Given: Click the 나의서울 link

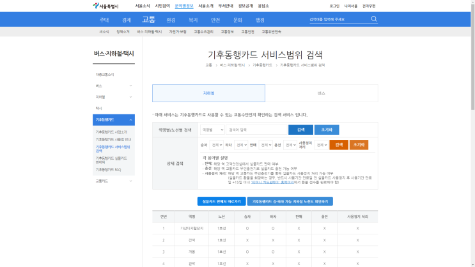Looking at the screenshot, I should click(x=351, y=6).
